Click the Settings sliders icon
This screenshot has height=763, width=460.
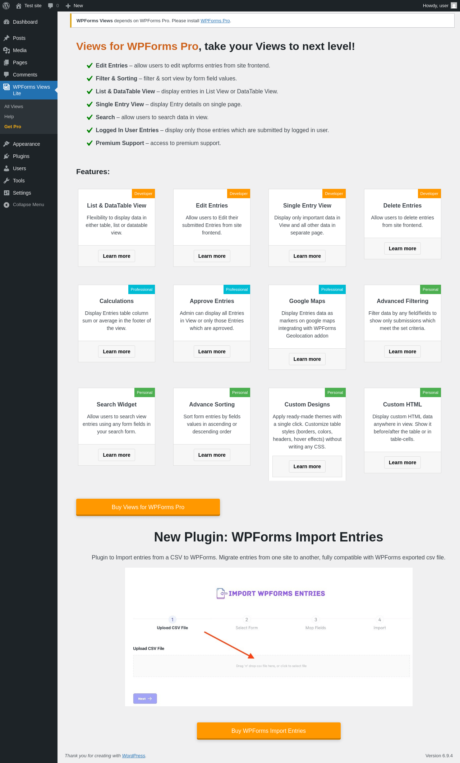(6, 193)
